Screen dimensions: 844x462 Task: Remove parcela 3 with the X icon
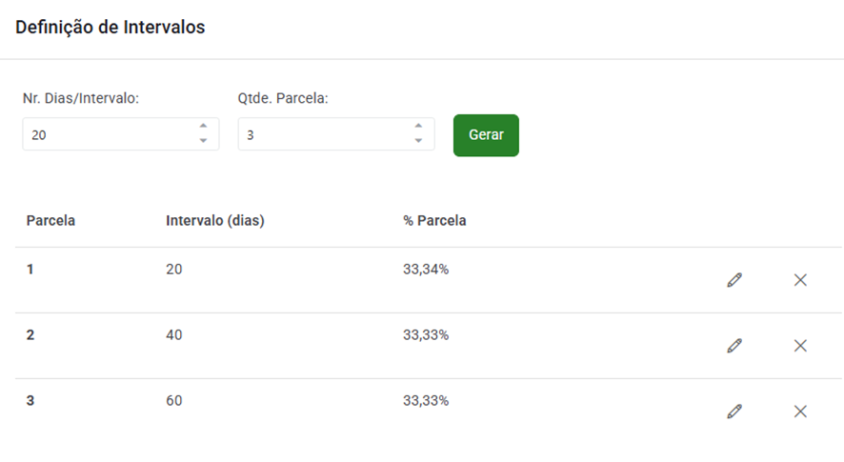pos(800,412)
